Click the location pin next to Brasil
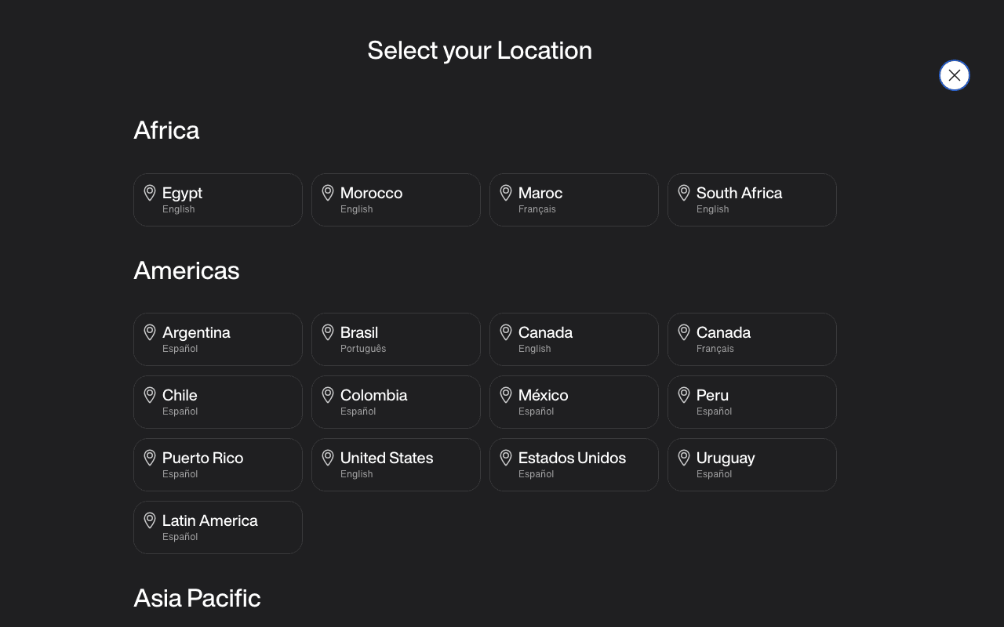Image resolution: width=1004 pixels, height=627 pixels. (x=328, y=332)
